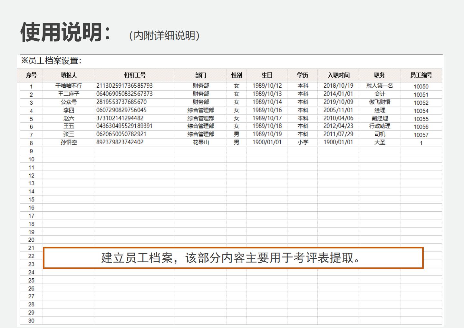The width and height of the screenshot is (464, 328).
Task: Select DingTalk ID 064069050832567373
Action: tap(124, 94)
